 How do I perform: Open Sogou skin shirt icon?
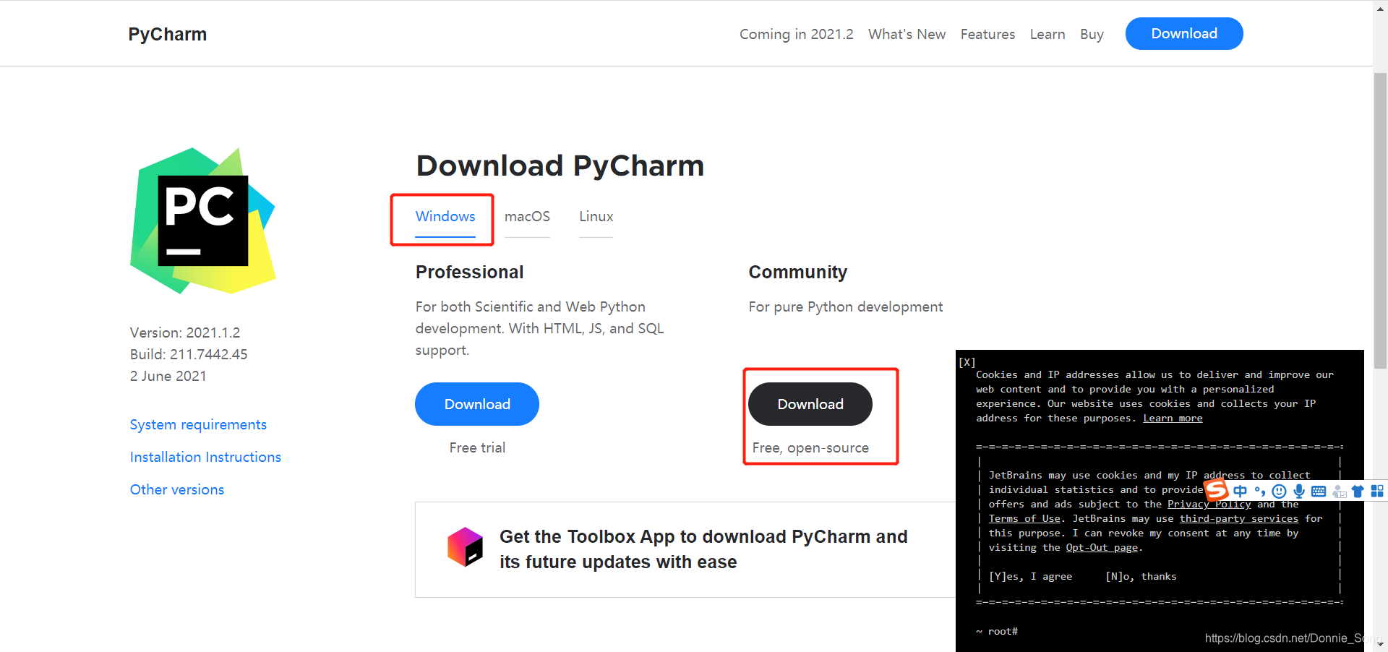(1358, 492)
